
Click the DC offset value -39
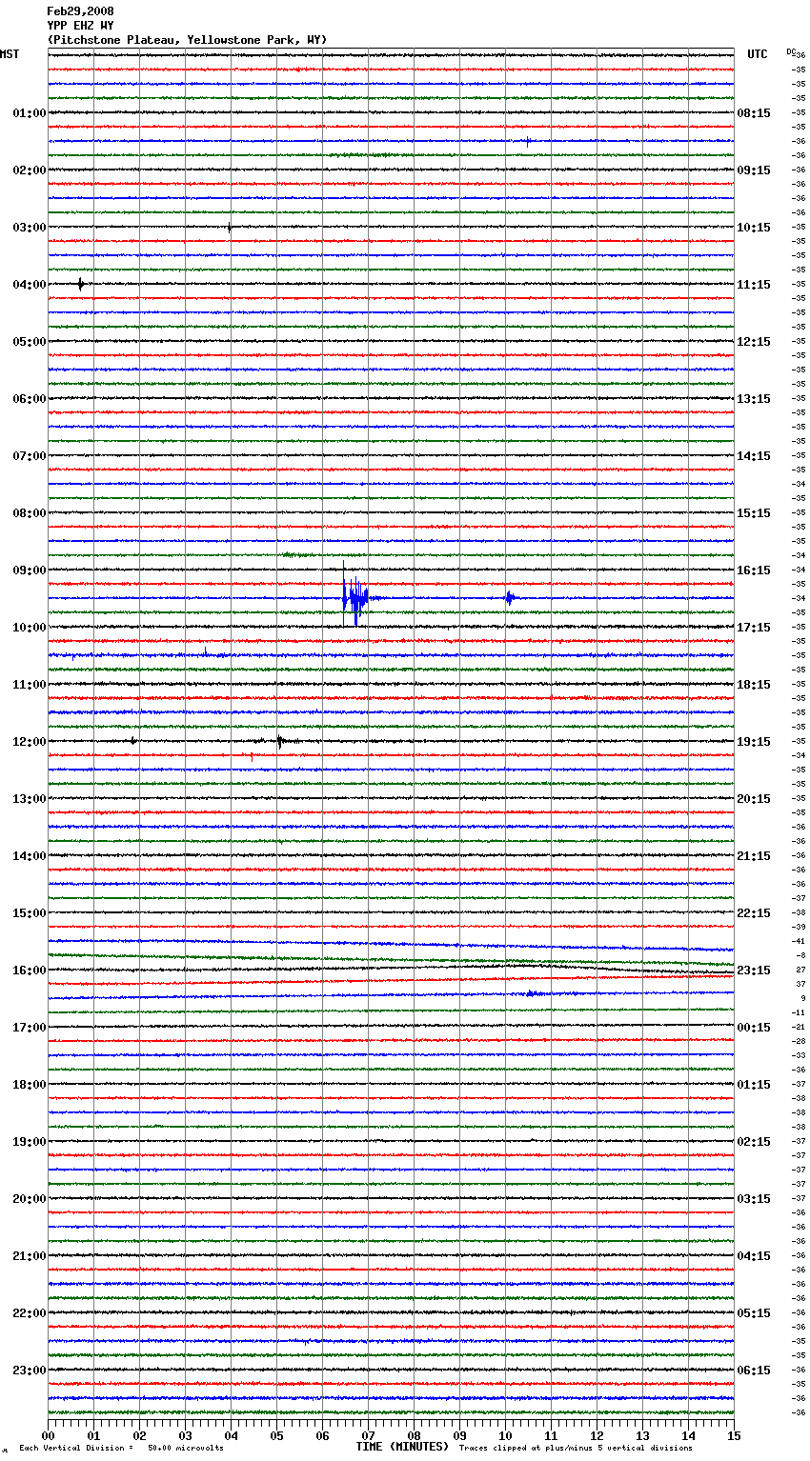(799, 928)
